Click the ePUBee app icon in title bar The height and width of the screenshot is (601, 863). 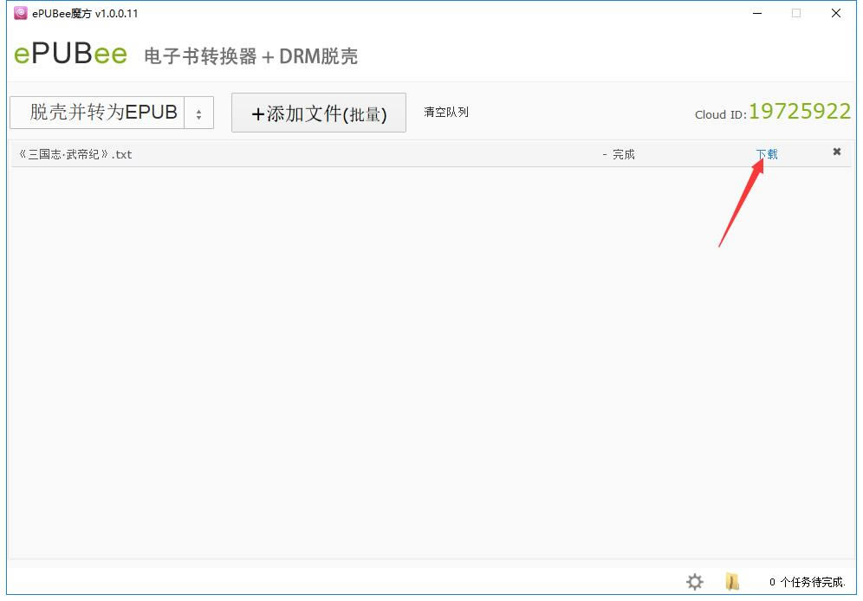21,13
